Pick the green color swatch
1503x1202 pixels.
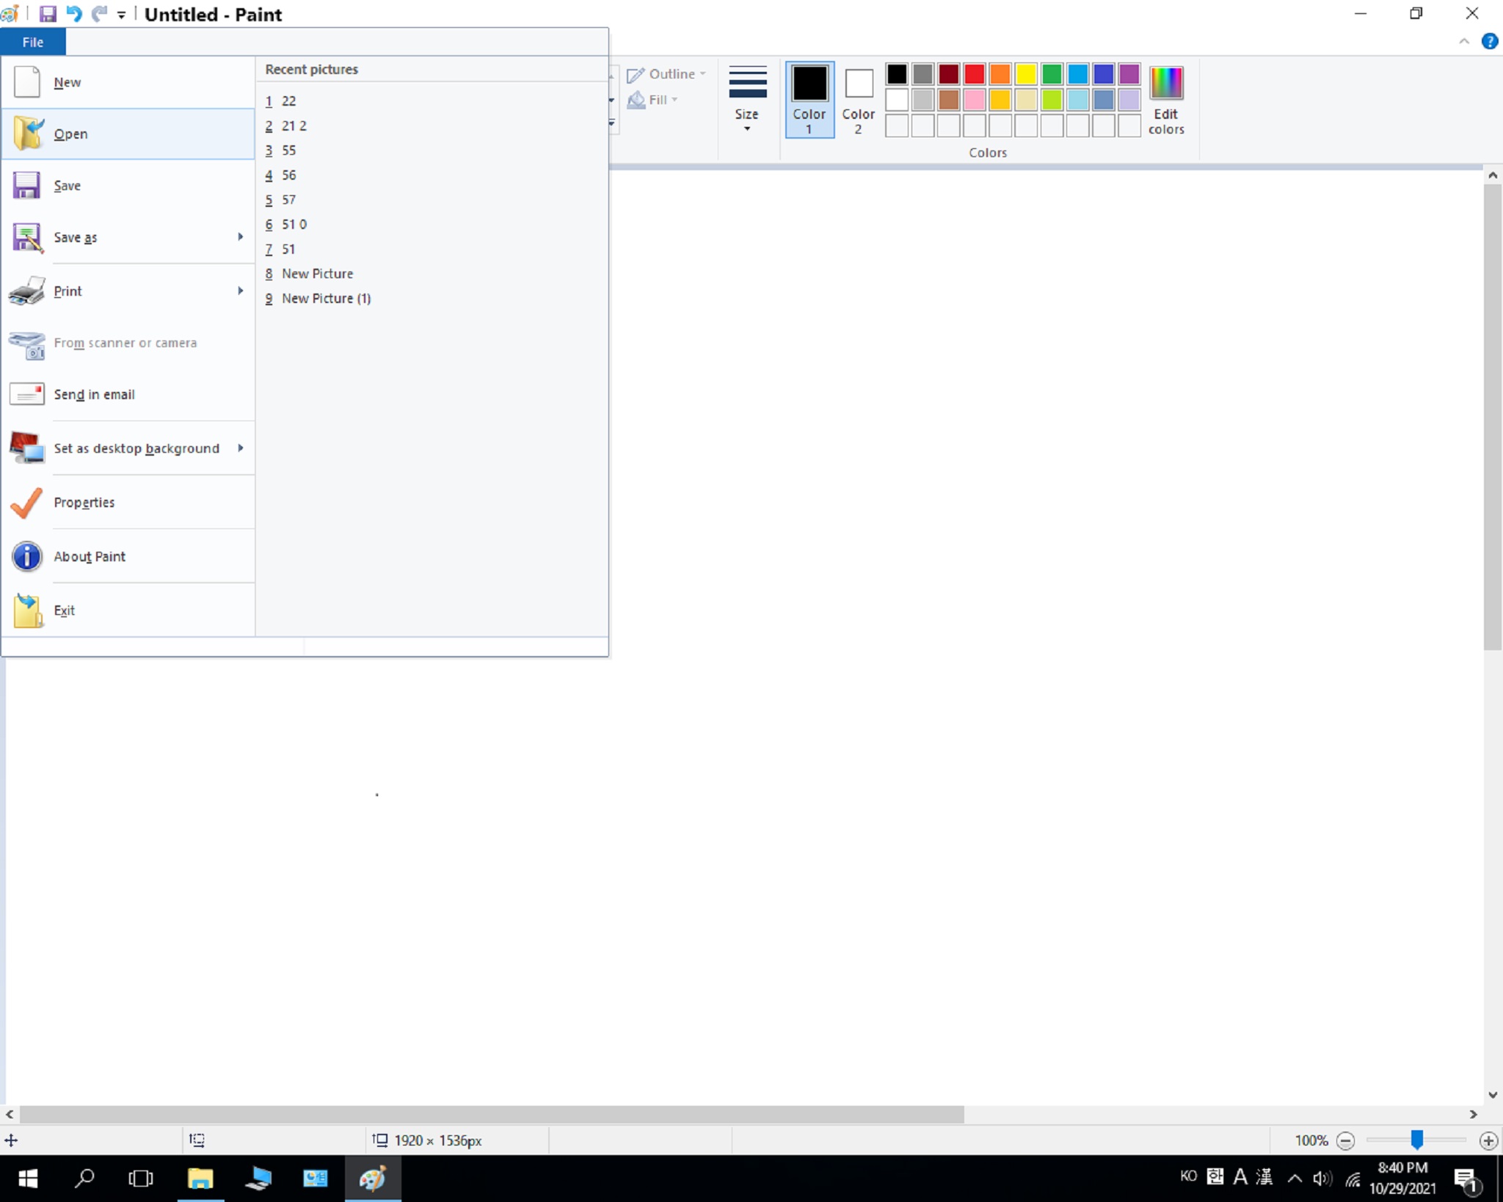coord(1052,73)
